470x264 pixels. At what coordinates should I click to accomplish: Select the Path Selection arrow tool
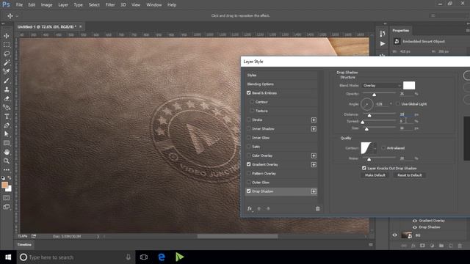point(7,134)
